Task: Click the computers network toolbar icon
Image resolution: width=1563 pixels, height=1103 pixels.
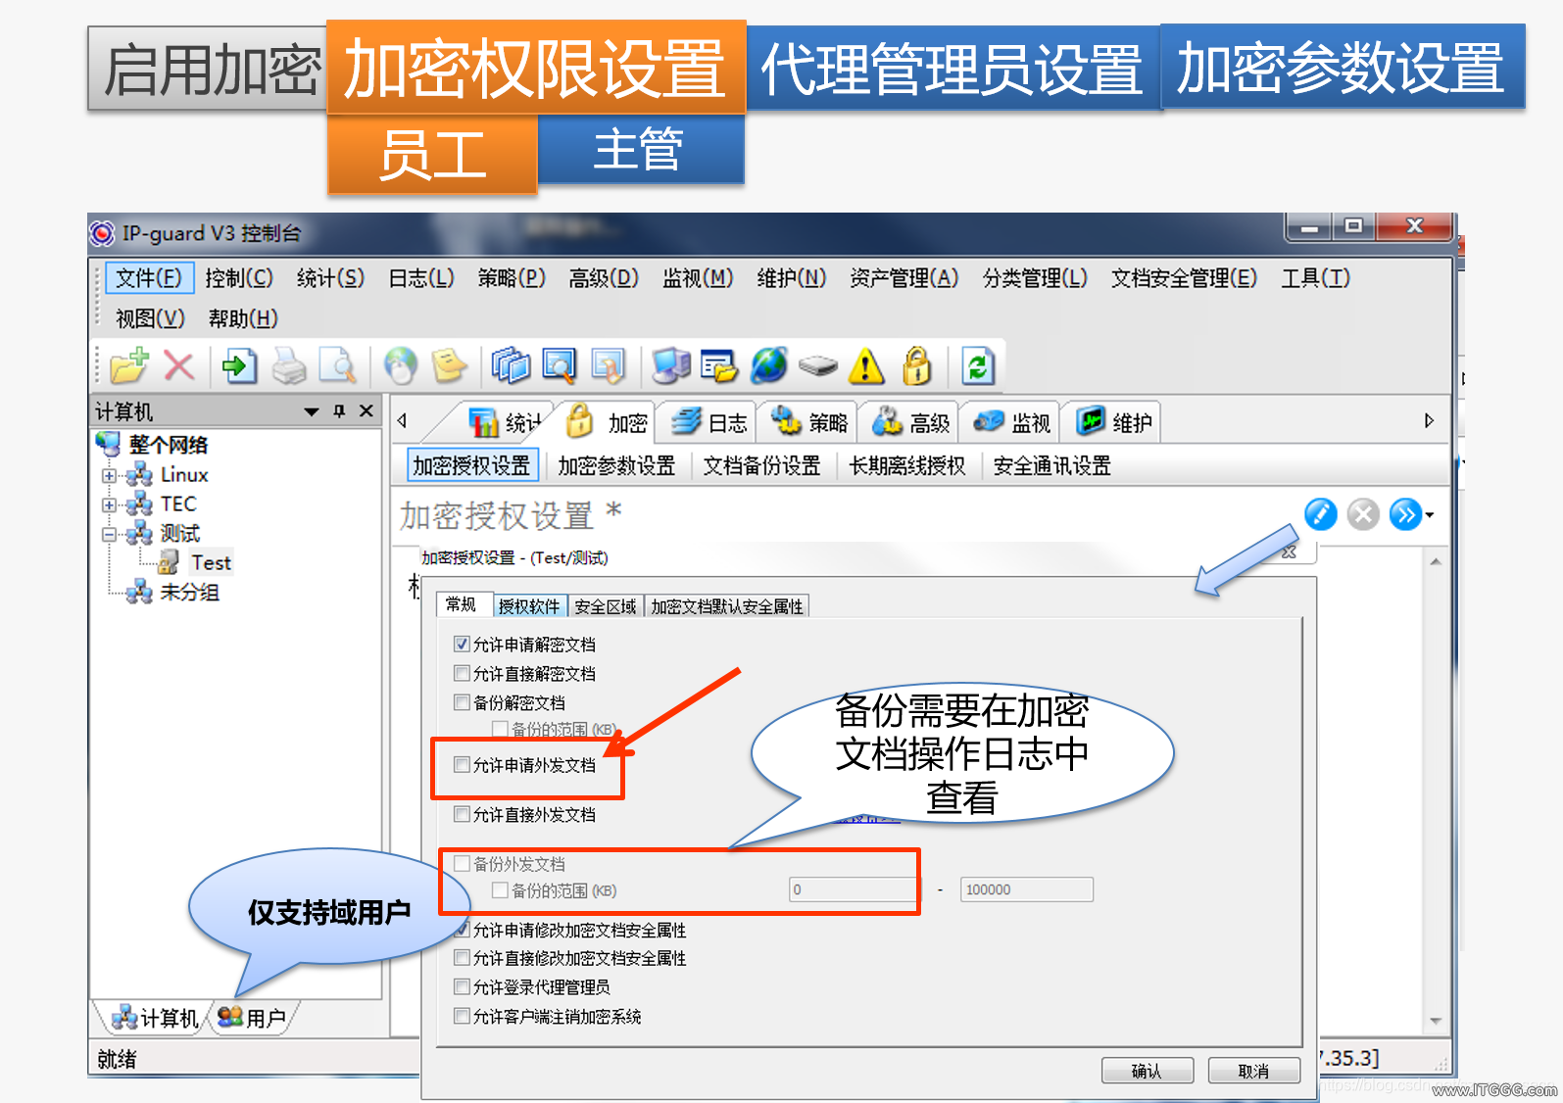Action: [x=671, y=366]
